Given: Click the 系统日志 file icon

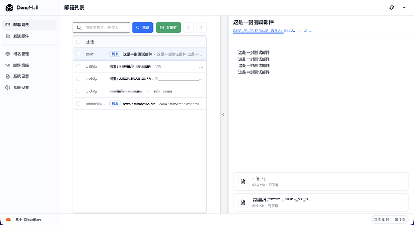Looking at the screenshot, I should coord(8,77).
